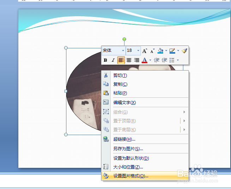Click the edit text icon
This screenshot has width=231, height=189.
click(106, 102)
